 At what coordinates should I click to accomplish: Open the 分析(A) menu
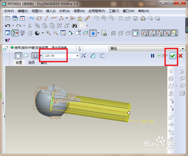point(65,11)
